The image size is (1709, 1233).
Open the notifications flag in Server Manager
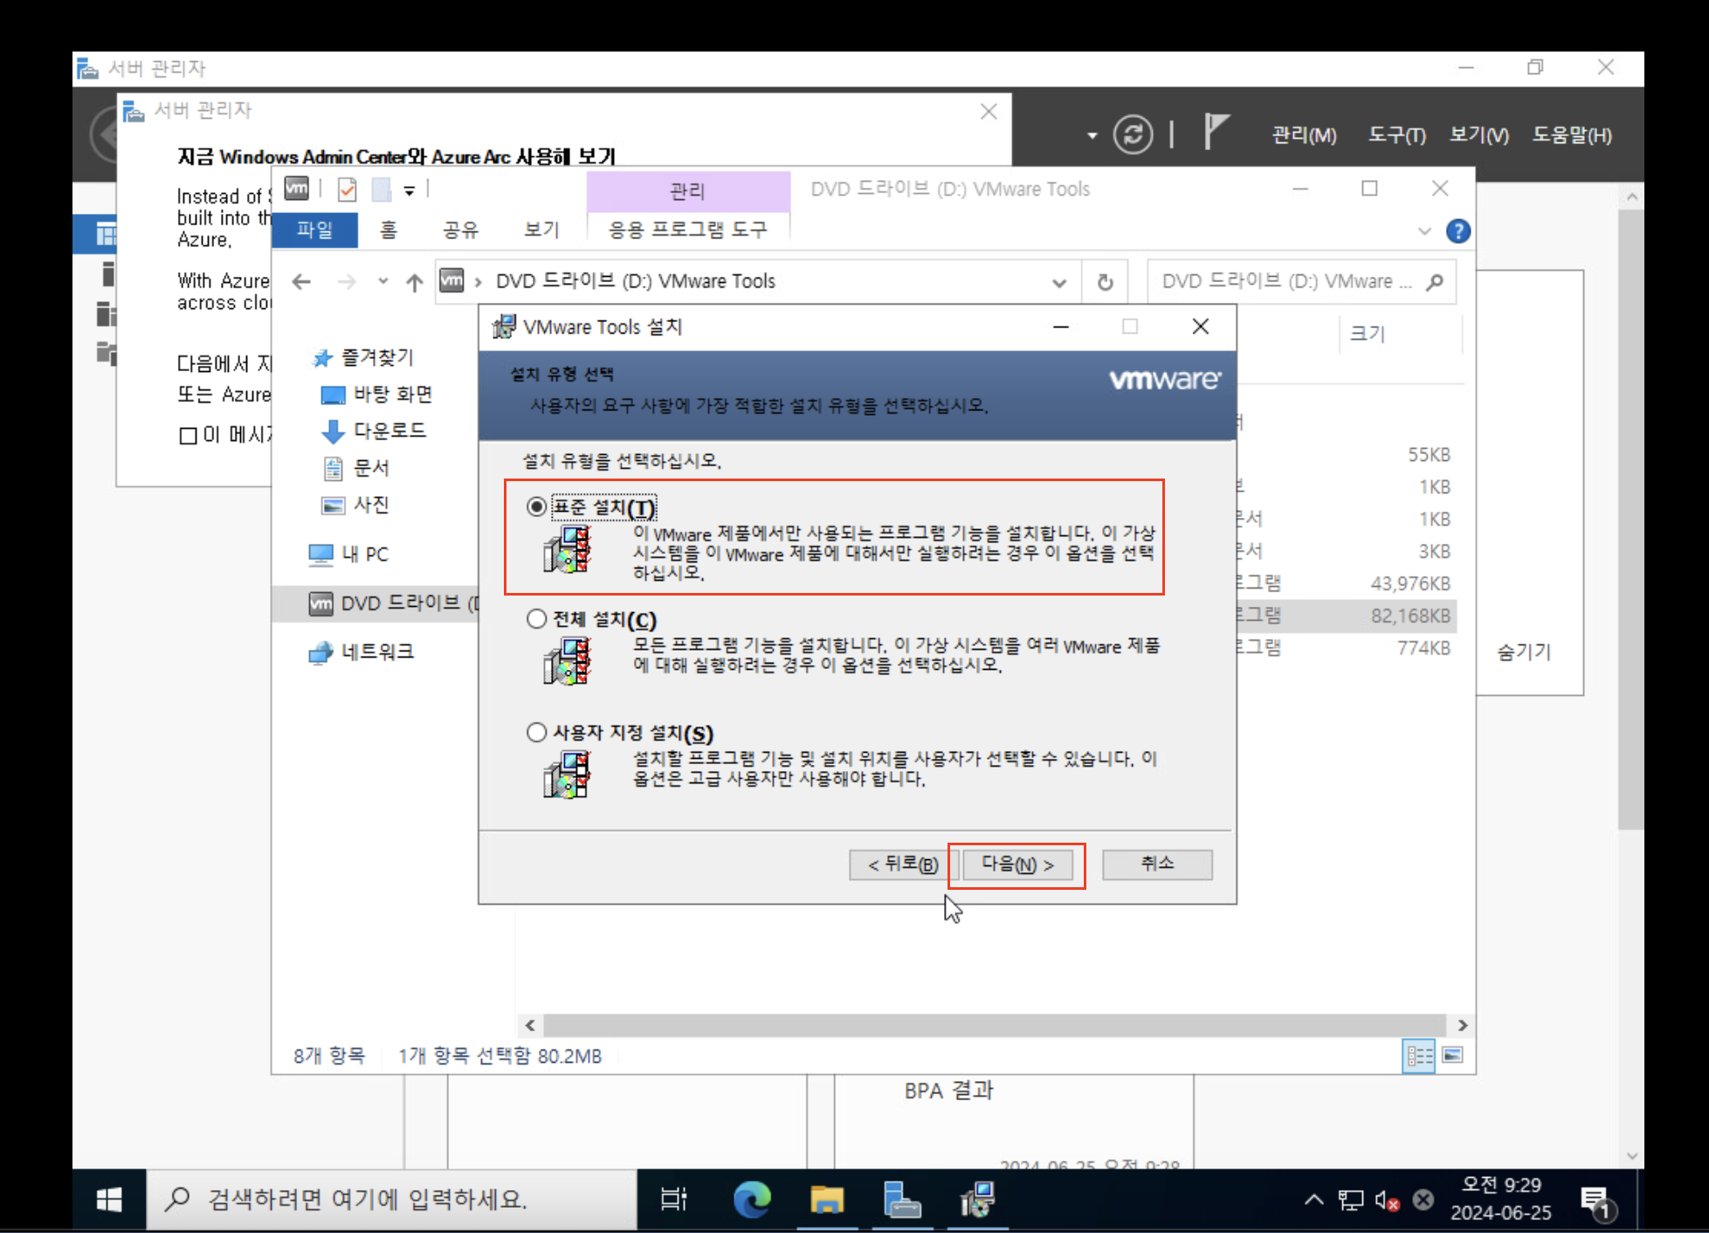(x=1216, y=133)
